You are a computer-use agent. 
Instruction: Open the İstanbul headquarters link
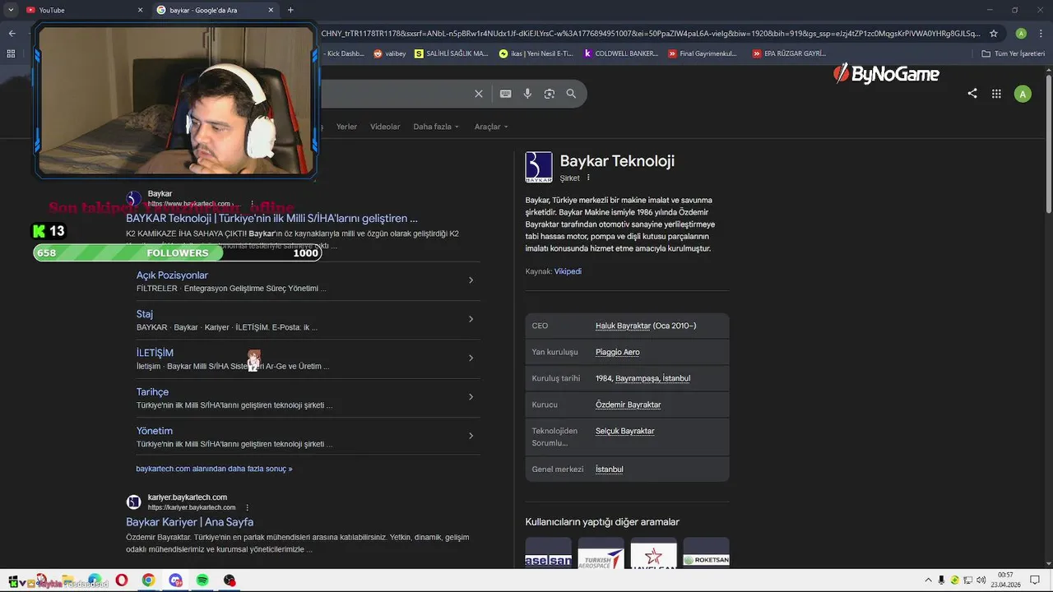click(x=609, y=469)
